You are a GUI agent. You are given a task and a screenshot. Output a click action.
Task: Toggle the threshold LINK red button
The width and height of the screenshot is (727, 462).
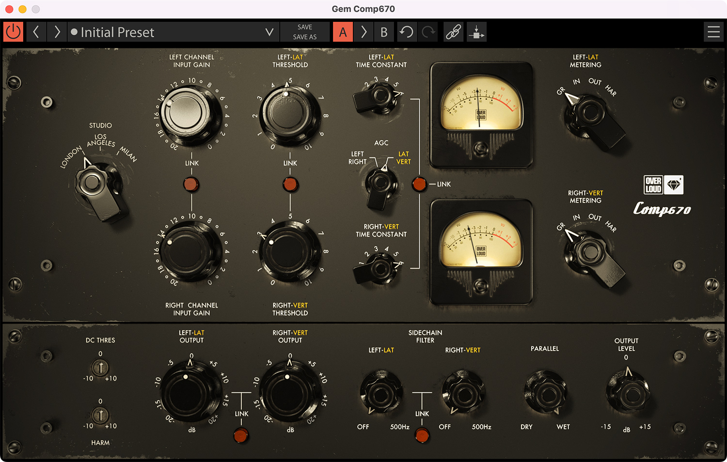290,184
